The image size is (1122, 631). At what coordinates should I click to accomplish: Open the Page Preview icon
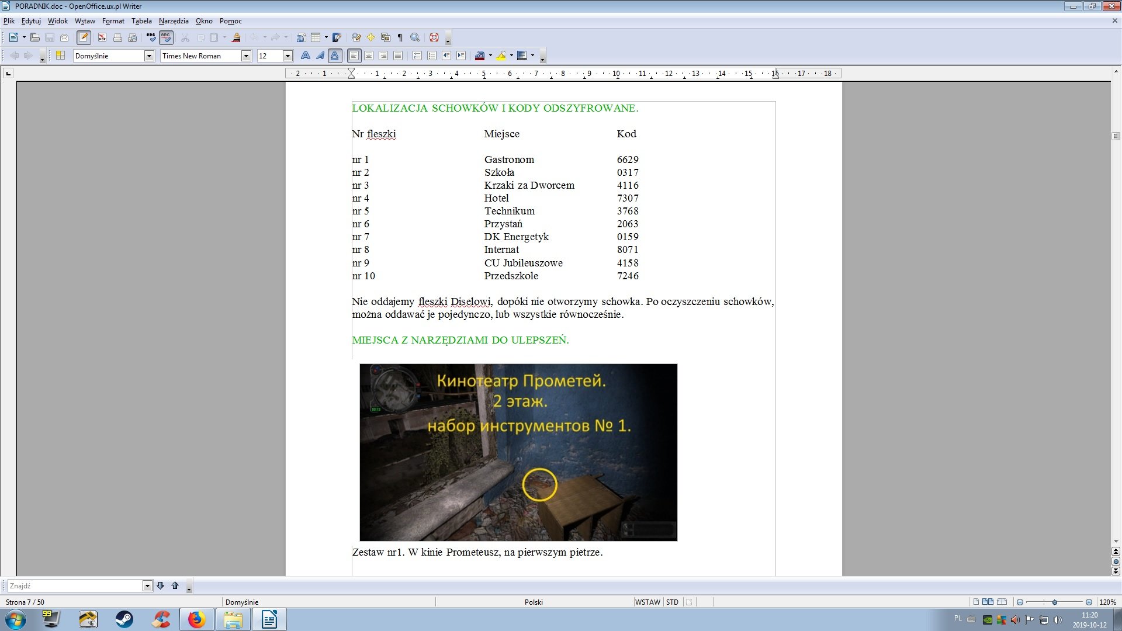point(133,37)
